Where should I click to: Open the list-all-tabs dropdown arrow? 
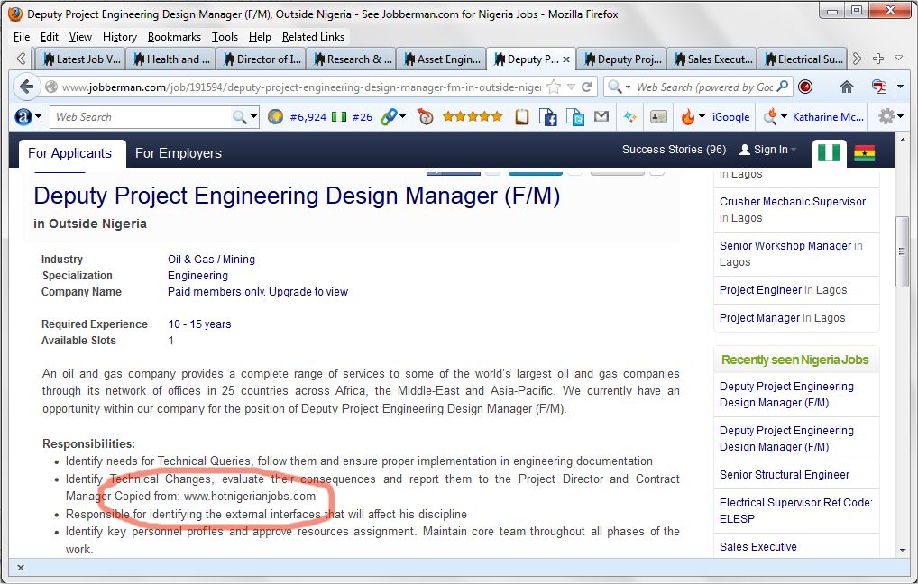coord(899,58)
